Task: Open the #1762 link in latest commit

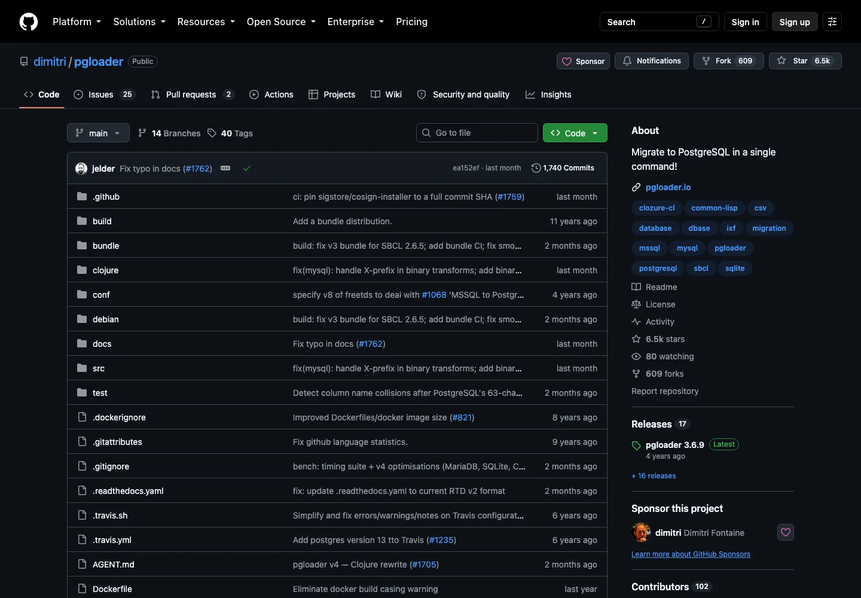Action: (x=197, y=169)
